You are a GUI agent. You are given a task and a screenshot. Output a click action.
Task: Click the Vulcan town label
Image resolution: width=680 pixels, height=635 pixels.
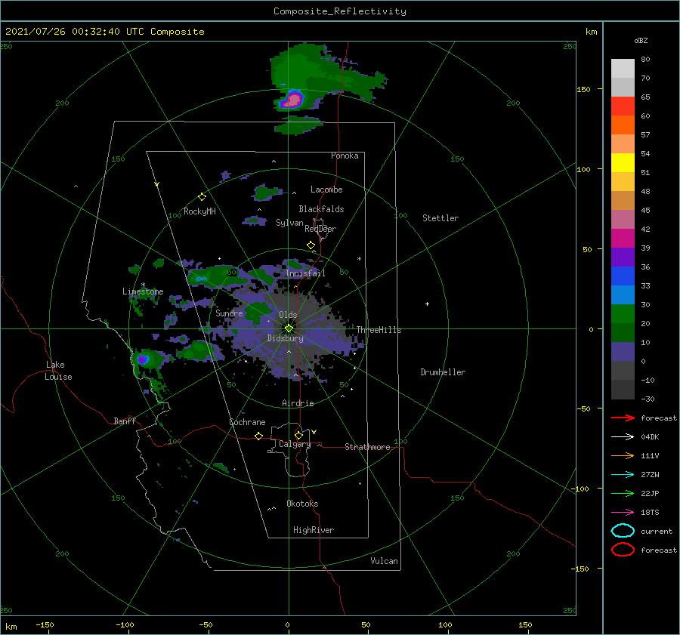click(385, 561)
